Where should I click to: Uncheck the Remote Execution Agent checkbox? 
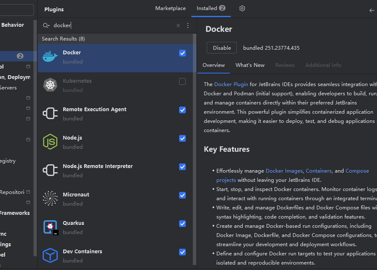tap(182, 110)
